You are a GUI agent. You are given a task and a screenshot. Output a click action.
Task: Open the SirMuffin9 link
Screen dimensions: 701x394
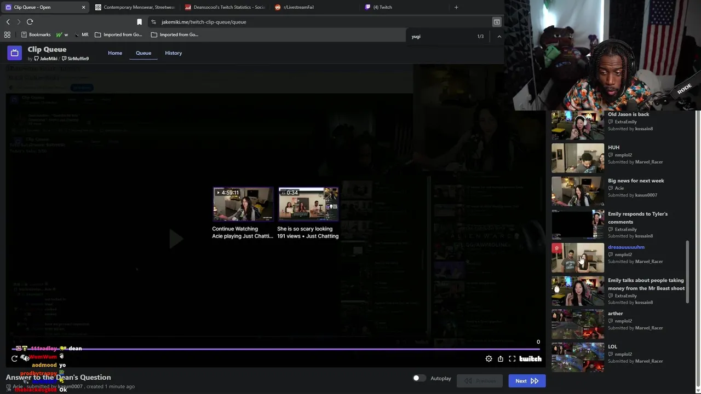pos(76,59)
